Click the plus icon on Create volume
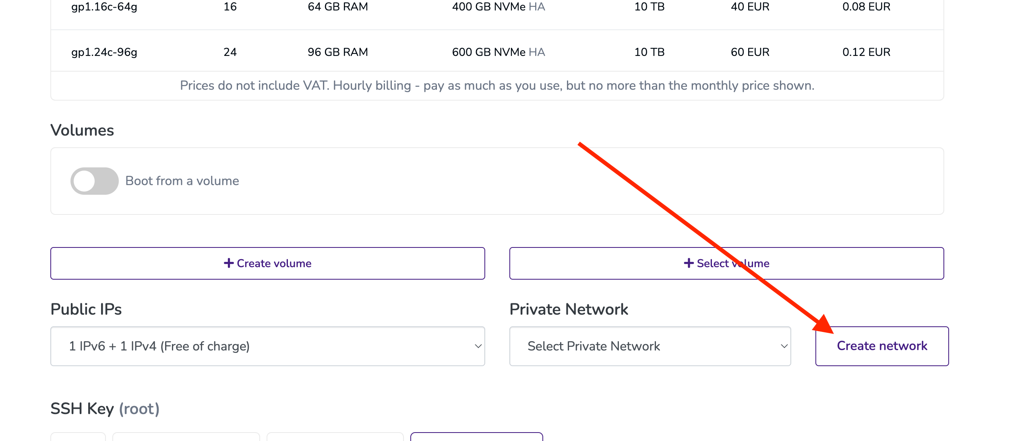1026x441 pixels. (228, 263)
